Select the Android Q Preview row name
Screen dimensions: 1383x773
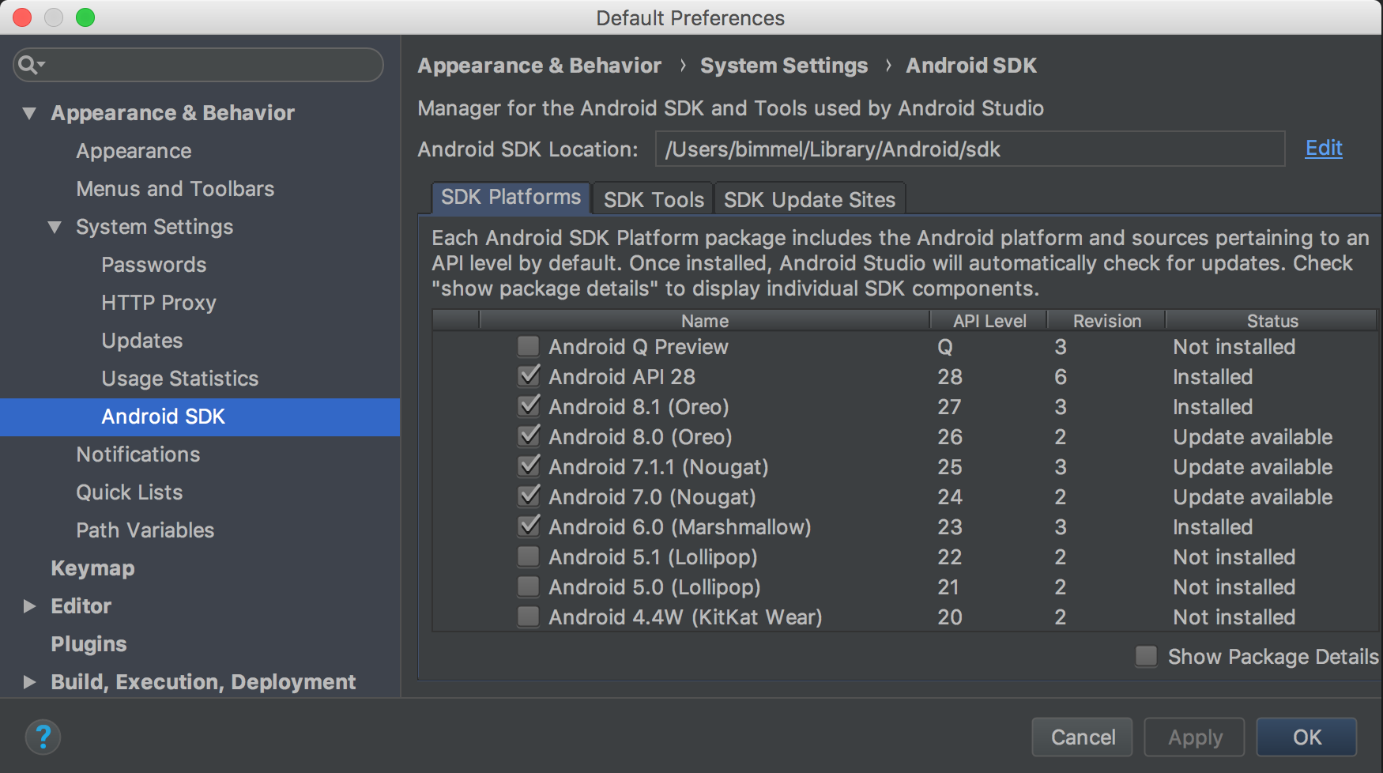639,346
